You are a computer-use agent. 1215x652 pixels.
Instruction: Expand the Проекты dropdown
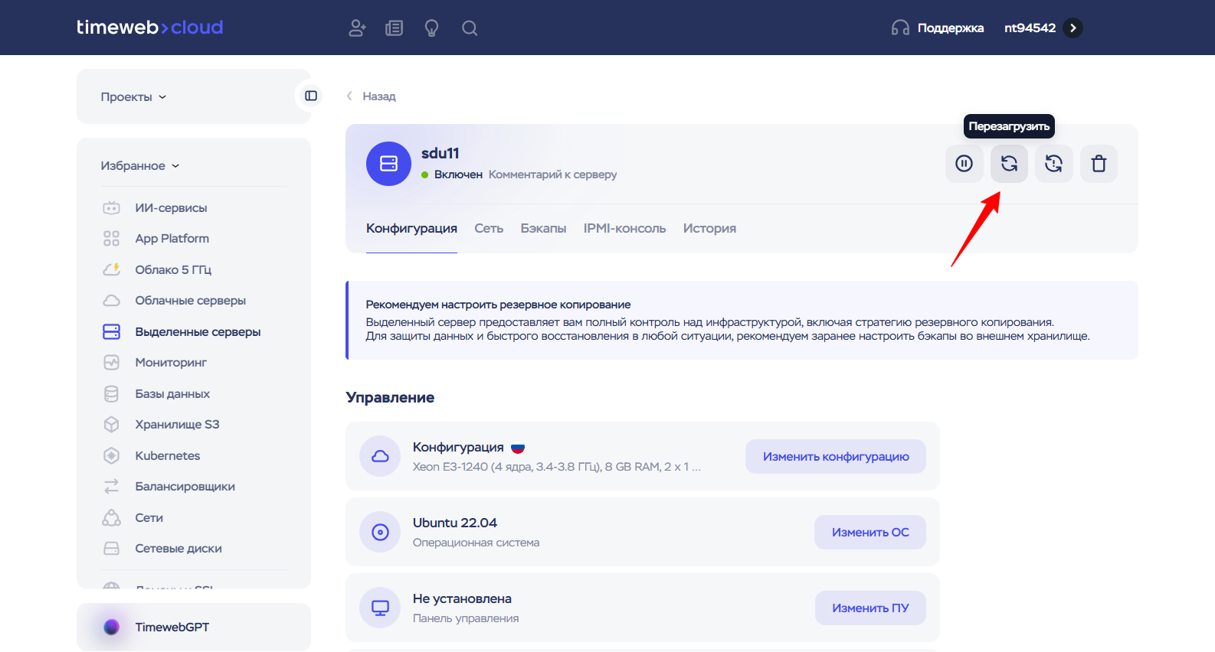tap(133, 97)
